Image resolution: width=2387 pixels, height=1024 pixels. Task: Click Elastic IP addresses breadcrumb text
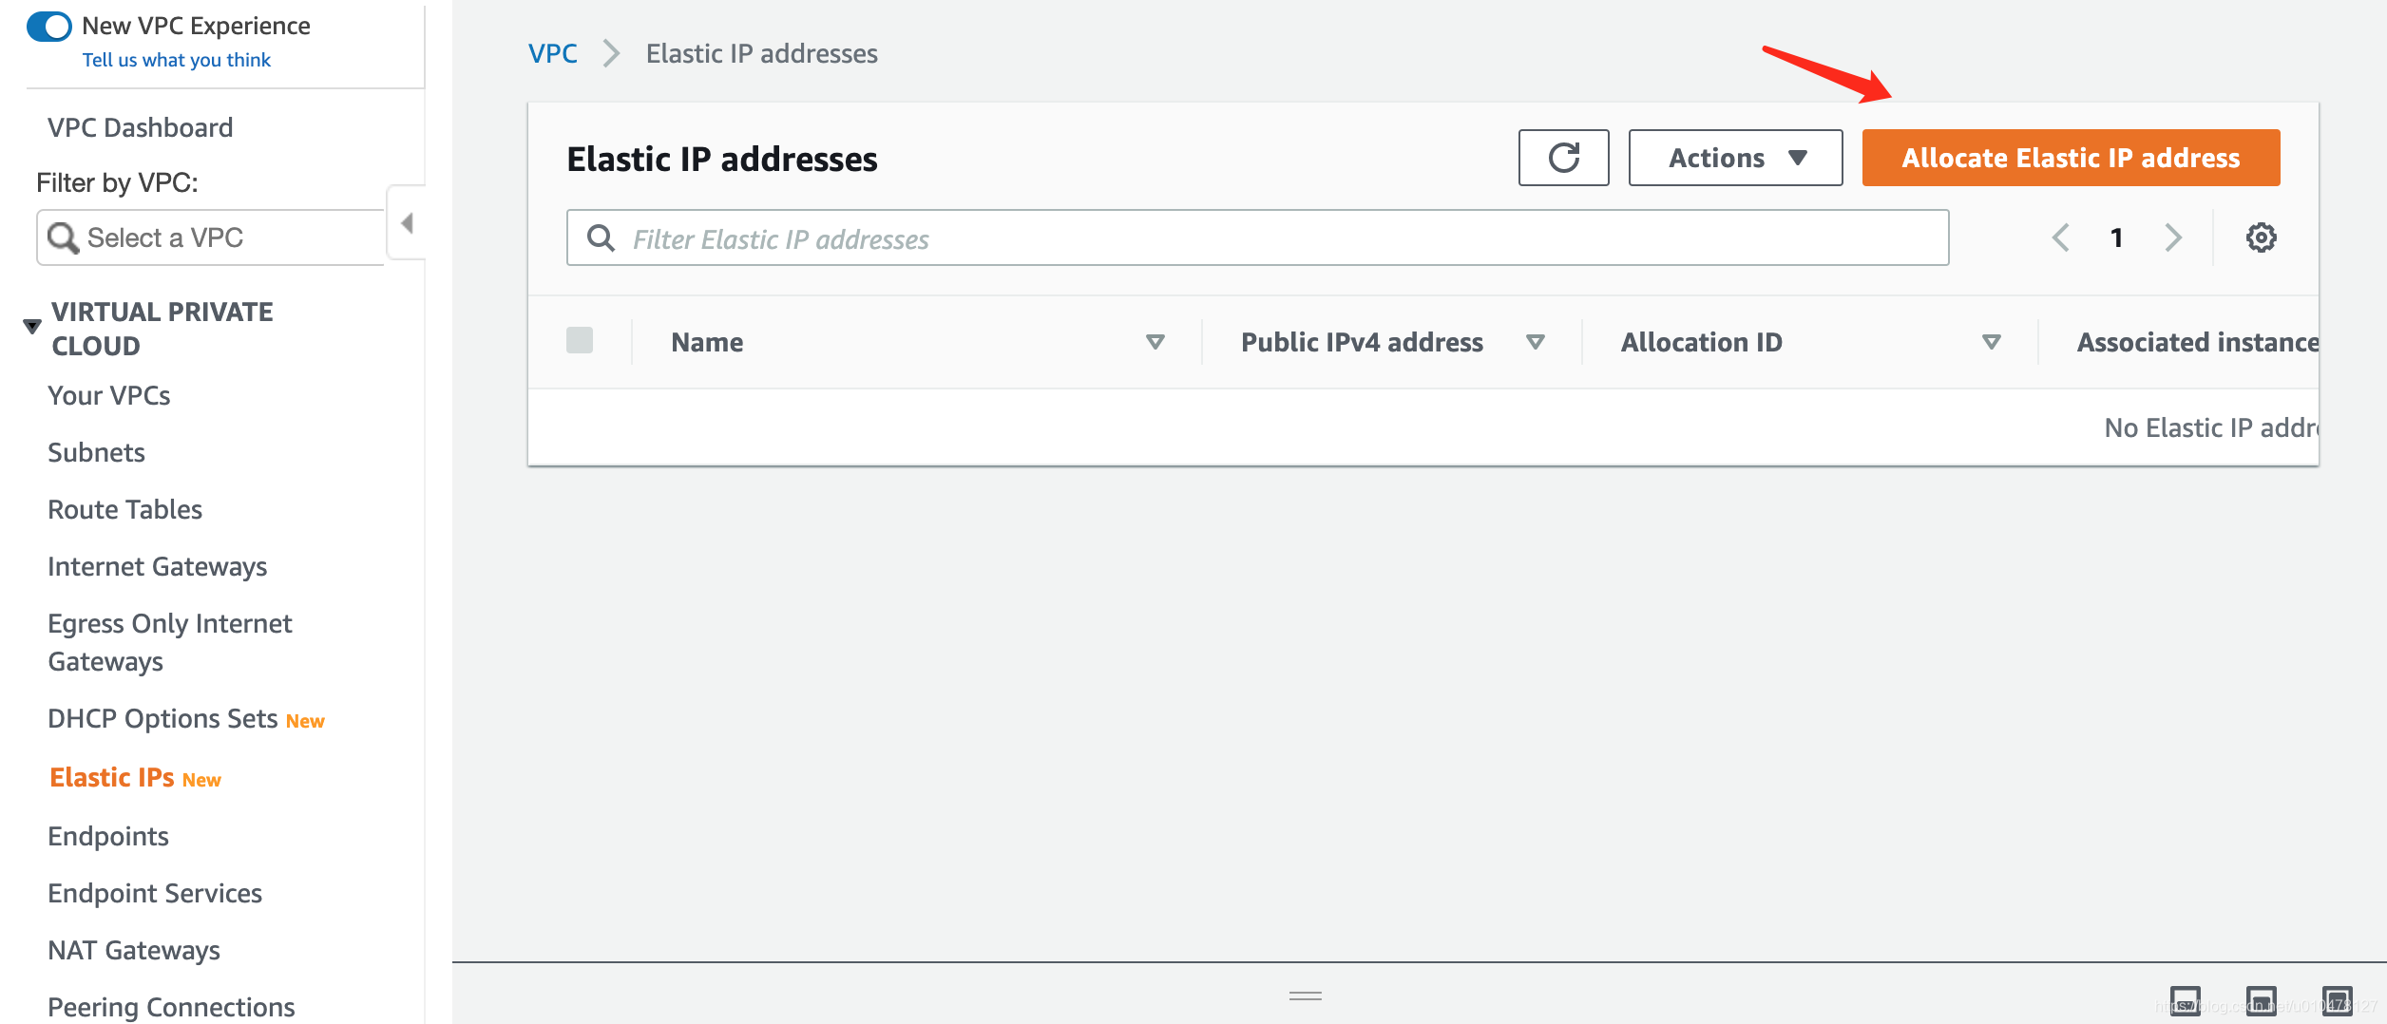click(x=761, y=53)
